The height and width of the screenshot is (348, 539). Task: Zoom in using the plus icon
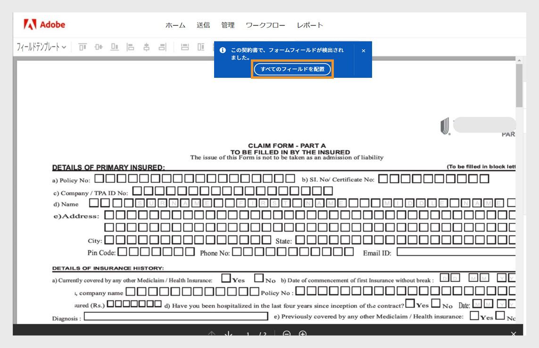click(303, 335)
